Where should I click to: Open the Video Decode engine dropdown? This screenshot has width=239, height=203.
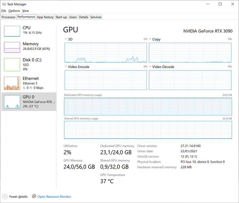(150, 66)
